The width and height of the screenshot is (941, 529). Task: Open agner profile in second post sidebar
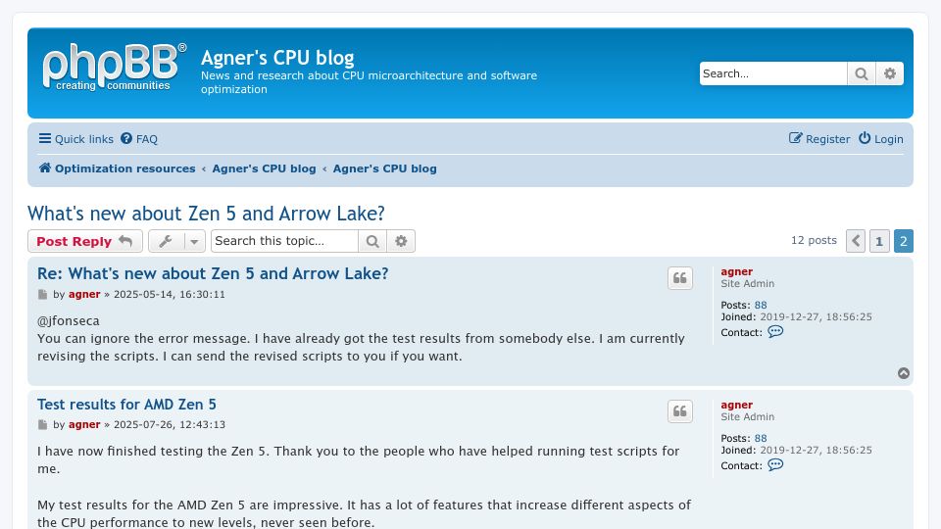pyautogui.click(x=736, y=405)
